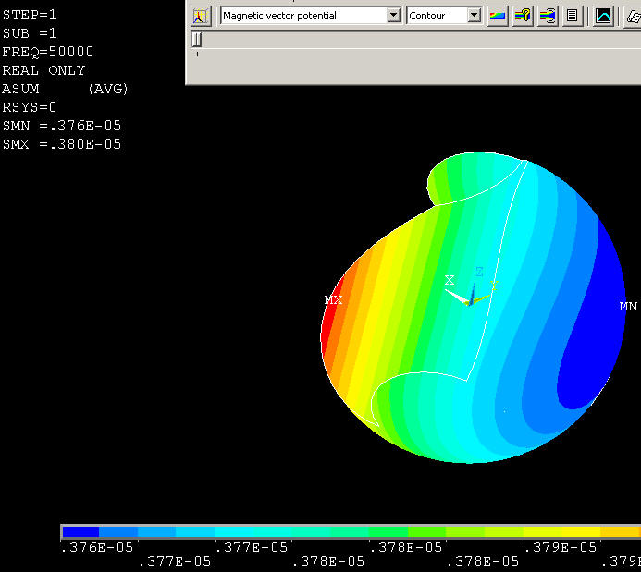Click the XYZ coordinate triad origin
This screenshot has width=641, height=572.
pyautogui.click(x=468, y=302)
